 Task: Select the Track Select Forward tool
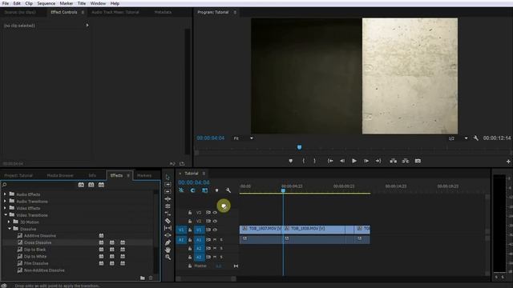[x=168, y=185]
